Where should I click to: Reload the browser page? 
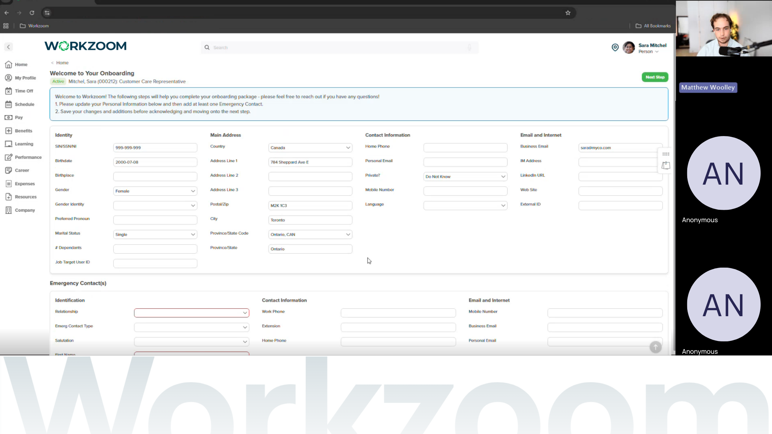coord(32,13)
